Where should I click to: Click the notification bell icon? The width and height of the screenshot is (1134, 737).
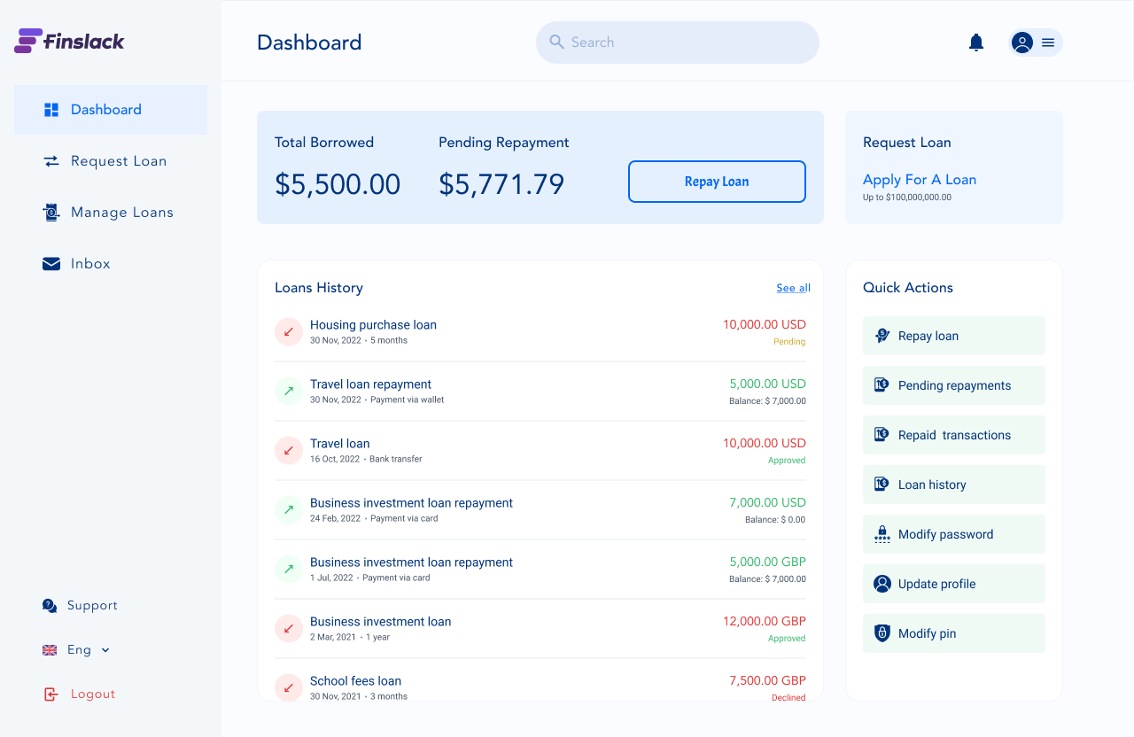point(976,43)
